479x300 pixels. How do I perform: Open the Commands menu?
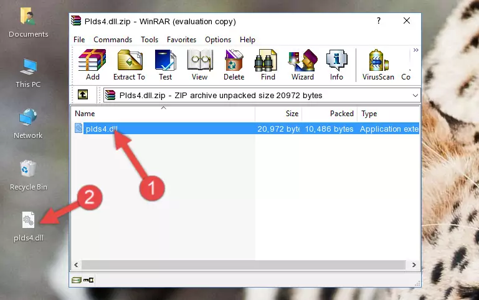pos(113,40)
